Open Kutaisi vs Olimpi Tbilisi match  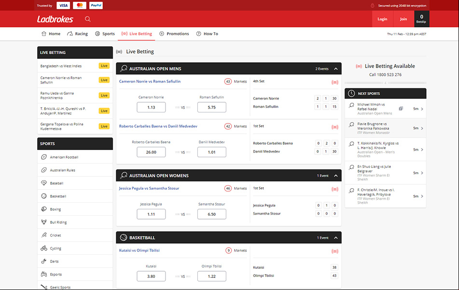[x=139, y=250]
